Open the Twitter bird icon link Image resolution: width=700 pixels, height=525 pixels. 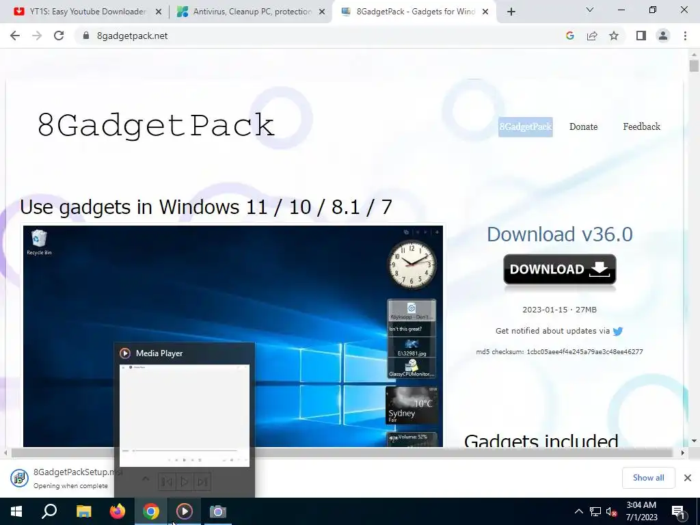pyautogui.click(x=618, y=332)
